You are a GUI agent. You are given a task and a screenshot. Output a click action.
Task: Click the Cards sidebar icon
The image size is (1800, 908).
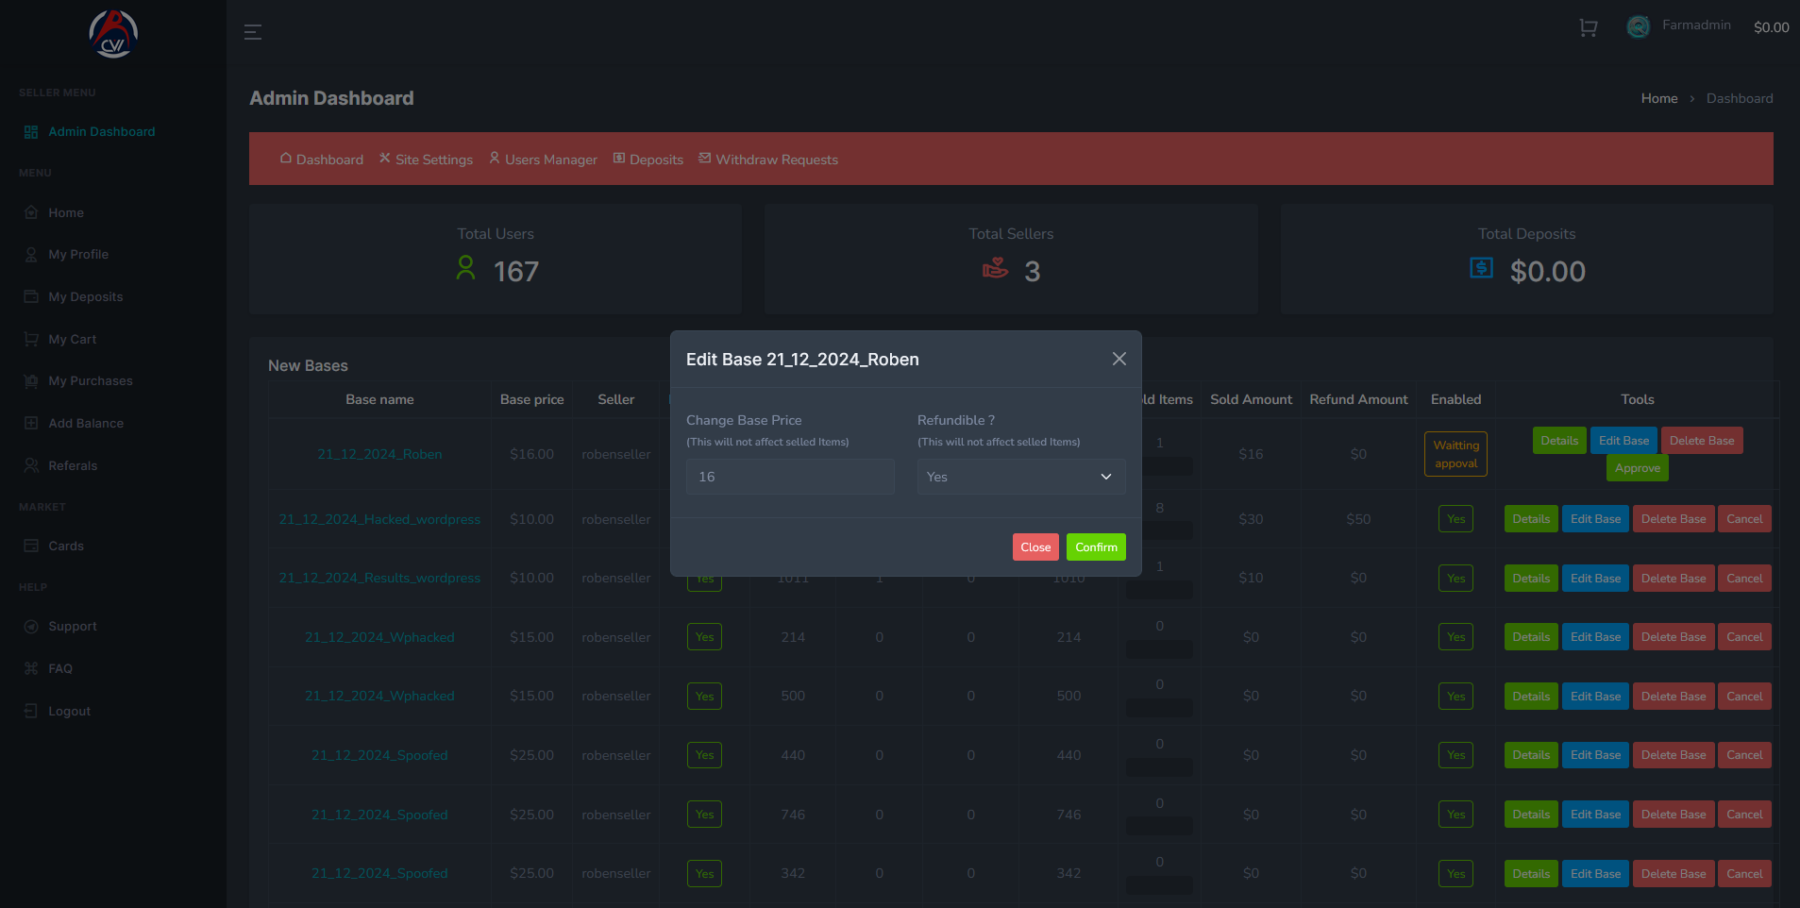click(31, 546)
